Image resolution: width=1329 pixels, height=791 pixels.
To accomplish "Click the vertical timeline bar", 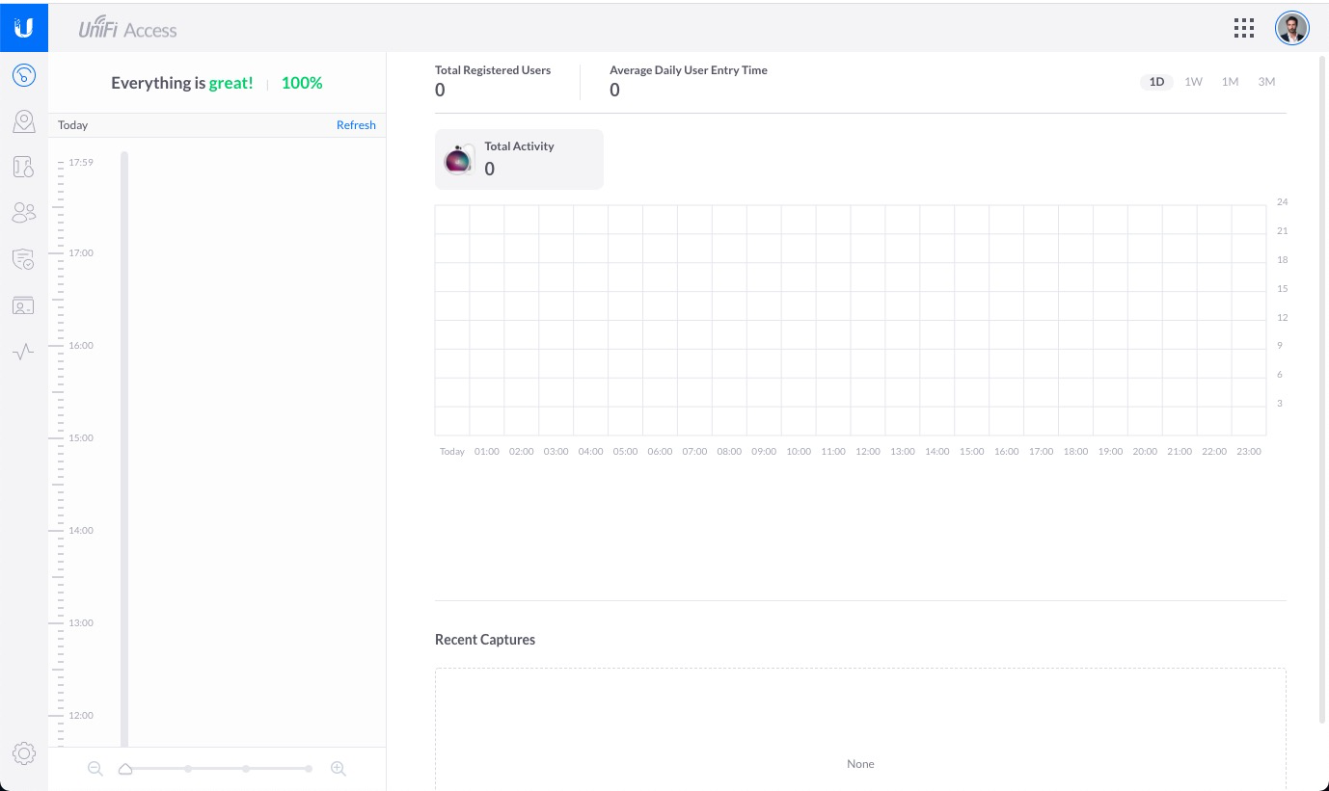I will (x=124, y=448).
